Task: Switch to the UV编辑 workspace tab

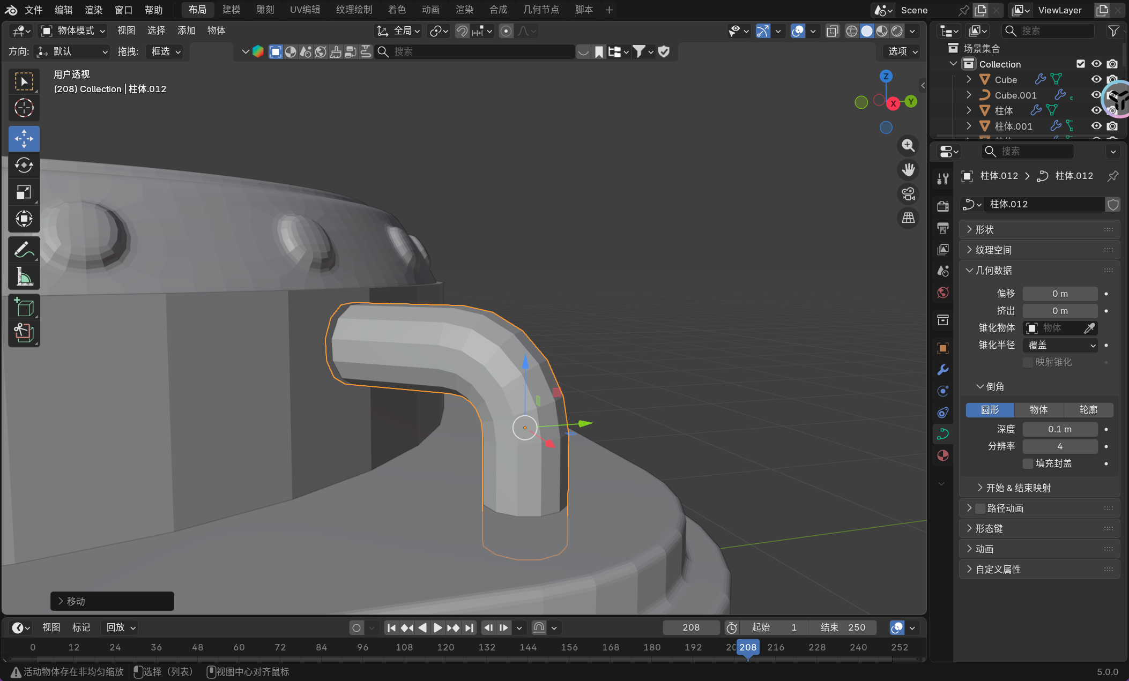Action: [x=304, y=10]
